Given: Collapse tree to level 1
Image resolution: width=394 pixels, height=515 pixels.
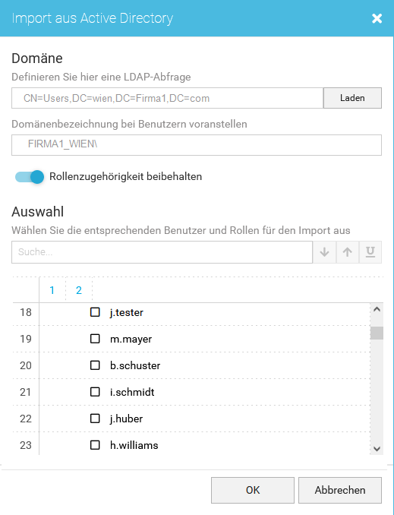Looking at the screenshot, I should (52, 290).
